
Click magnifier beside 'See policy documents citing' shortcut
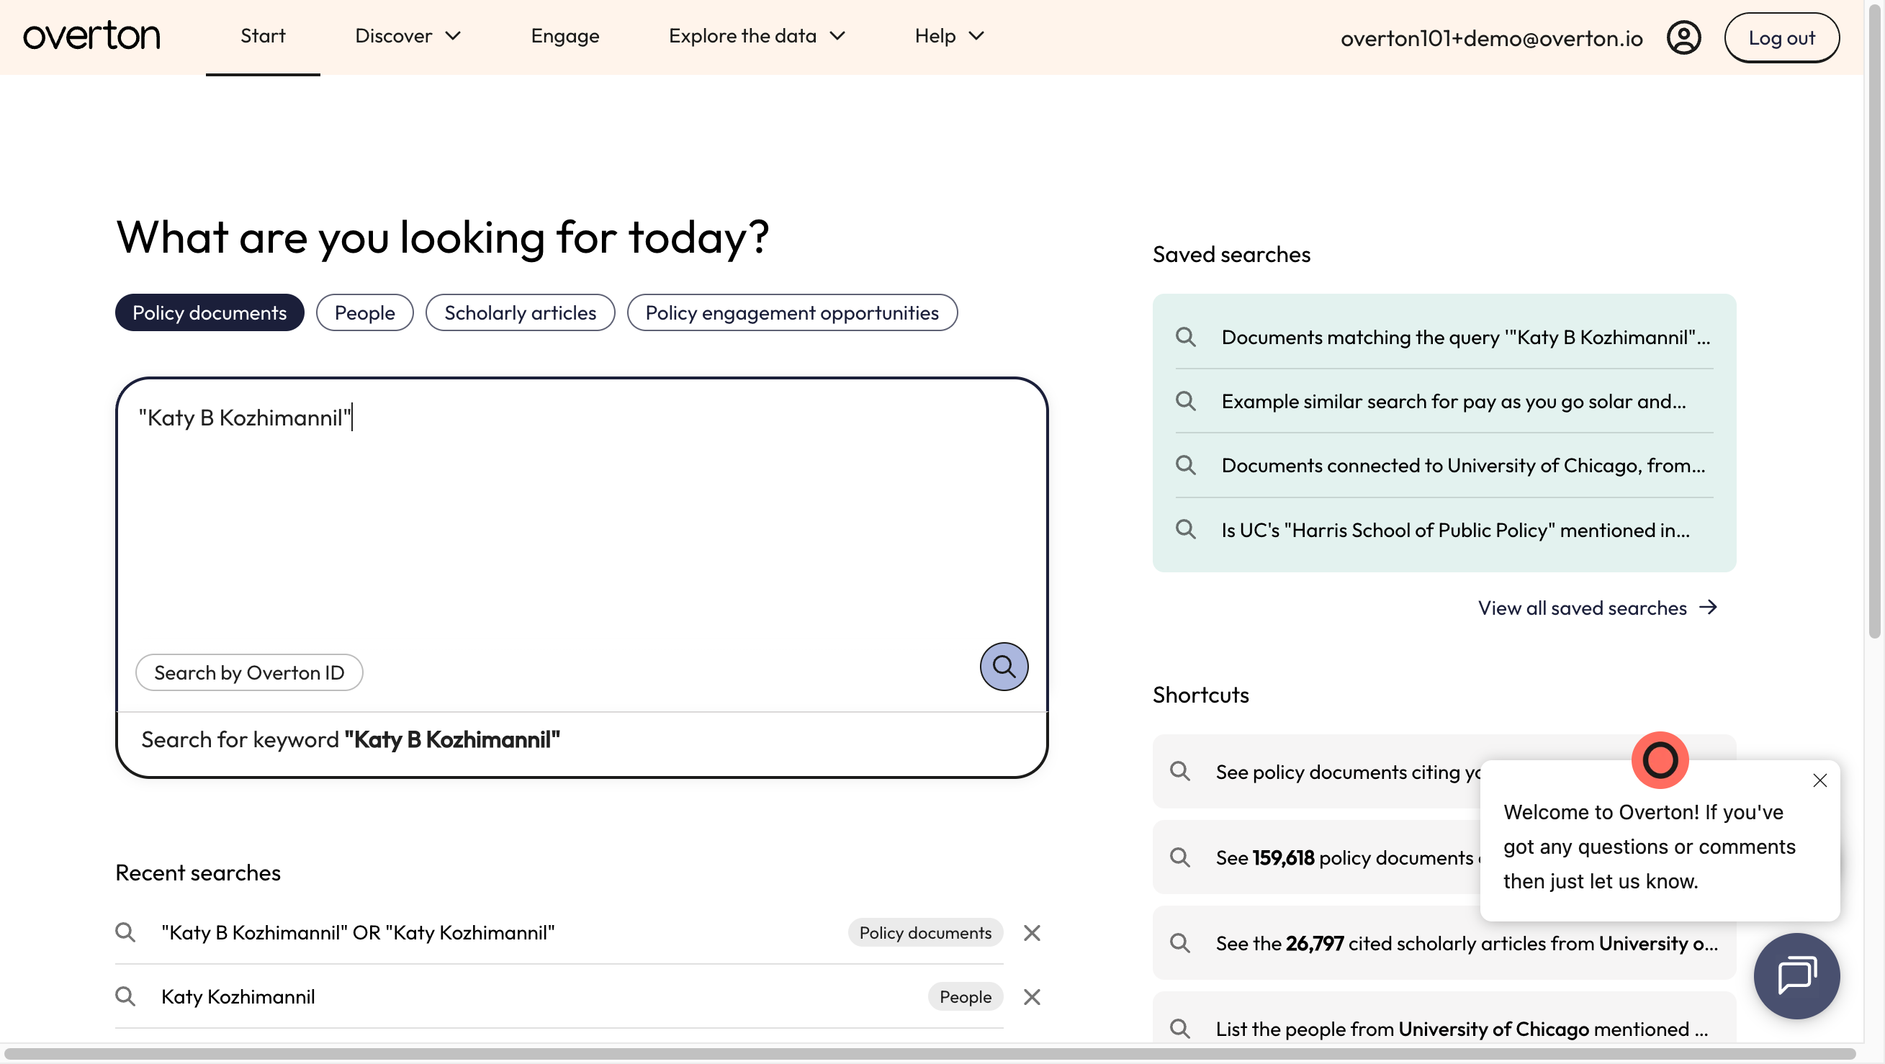(1179, 770)
